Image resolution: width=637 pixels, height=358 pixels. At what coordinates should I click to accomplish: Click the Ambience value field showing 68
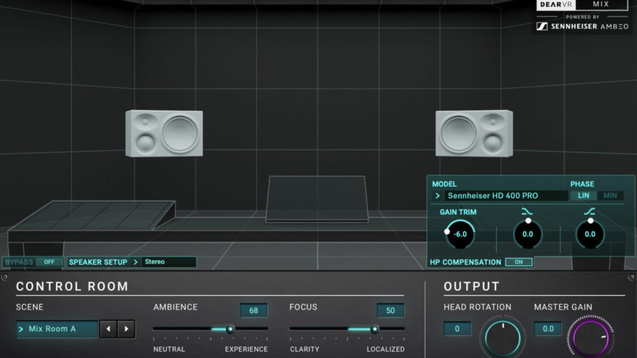tap(254, 310)
